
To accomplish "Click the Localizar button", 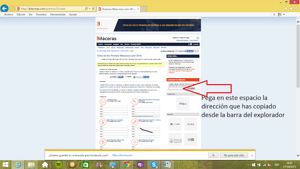I will point(191,88).
